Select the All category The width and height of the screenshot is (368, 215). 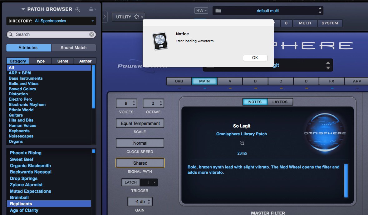[49, 68]
